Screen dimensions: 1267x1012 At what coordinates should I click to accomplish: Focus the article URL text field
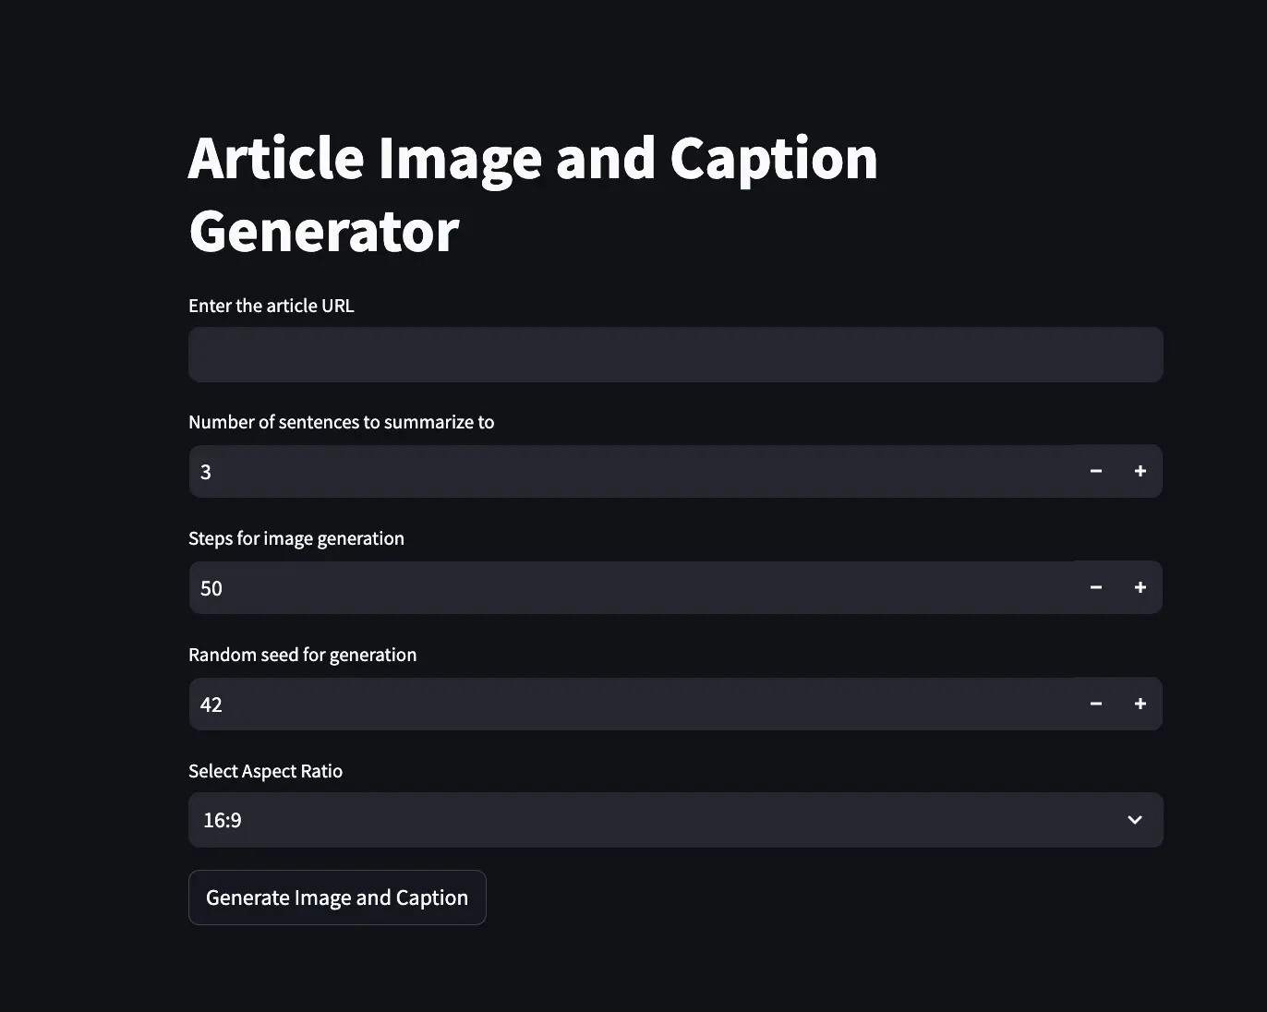[676, 355]
